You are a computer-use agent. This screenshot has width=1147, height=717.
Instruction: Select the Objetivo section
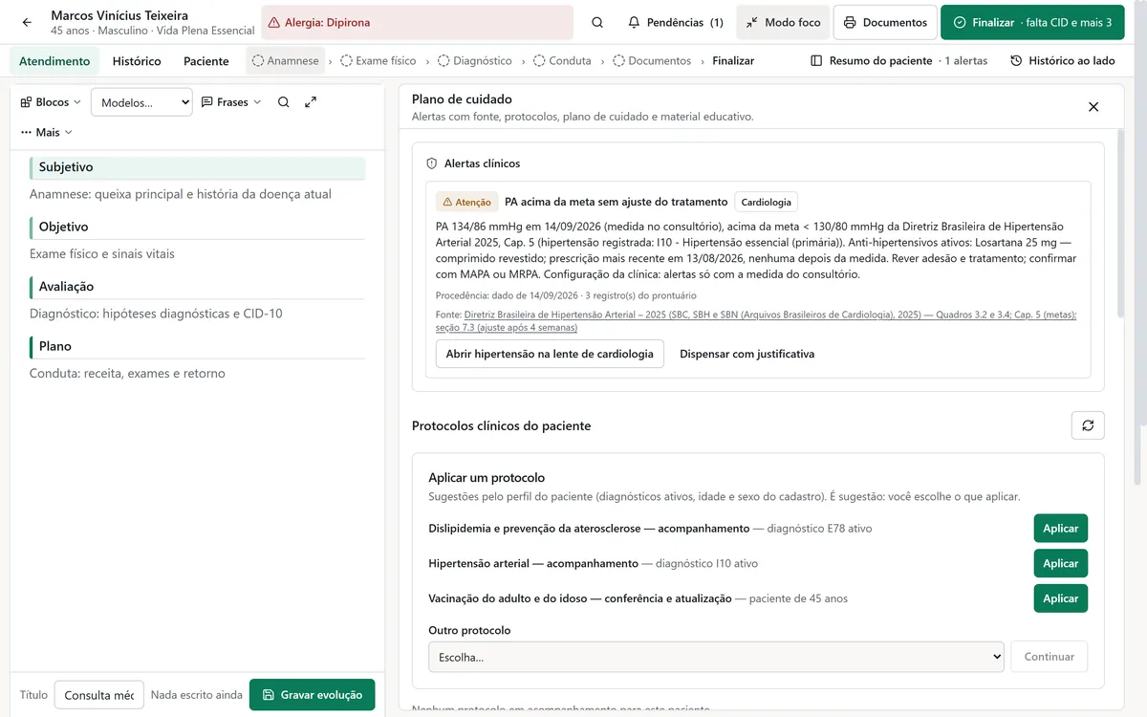(197, 227)
